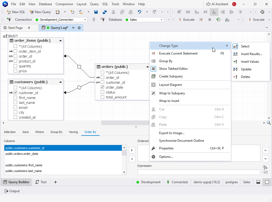
Task: Click the Execution History clock icon
Action: point(218,20)
